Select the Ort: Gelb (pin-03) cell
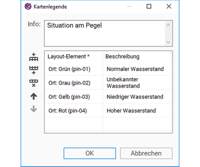 pos(74,97)
